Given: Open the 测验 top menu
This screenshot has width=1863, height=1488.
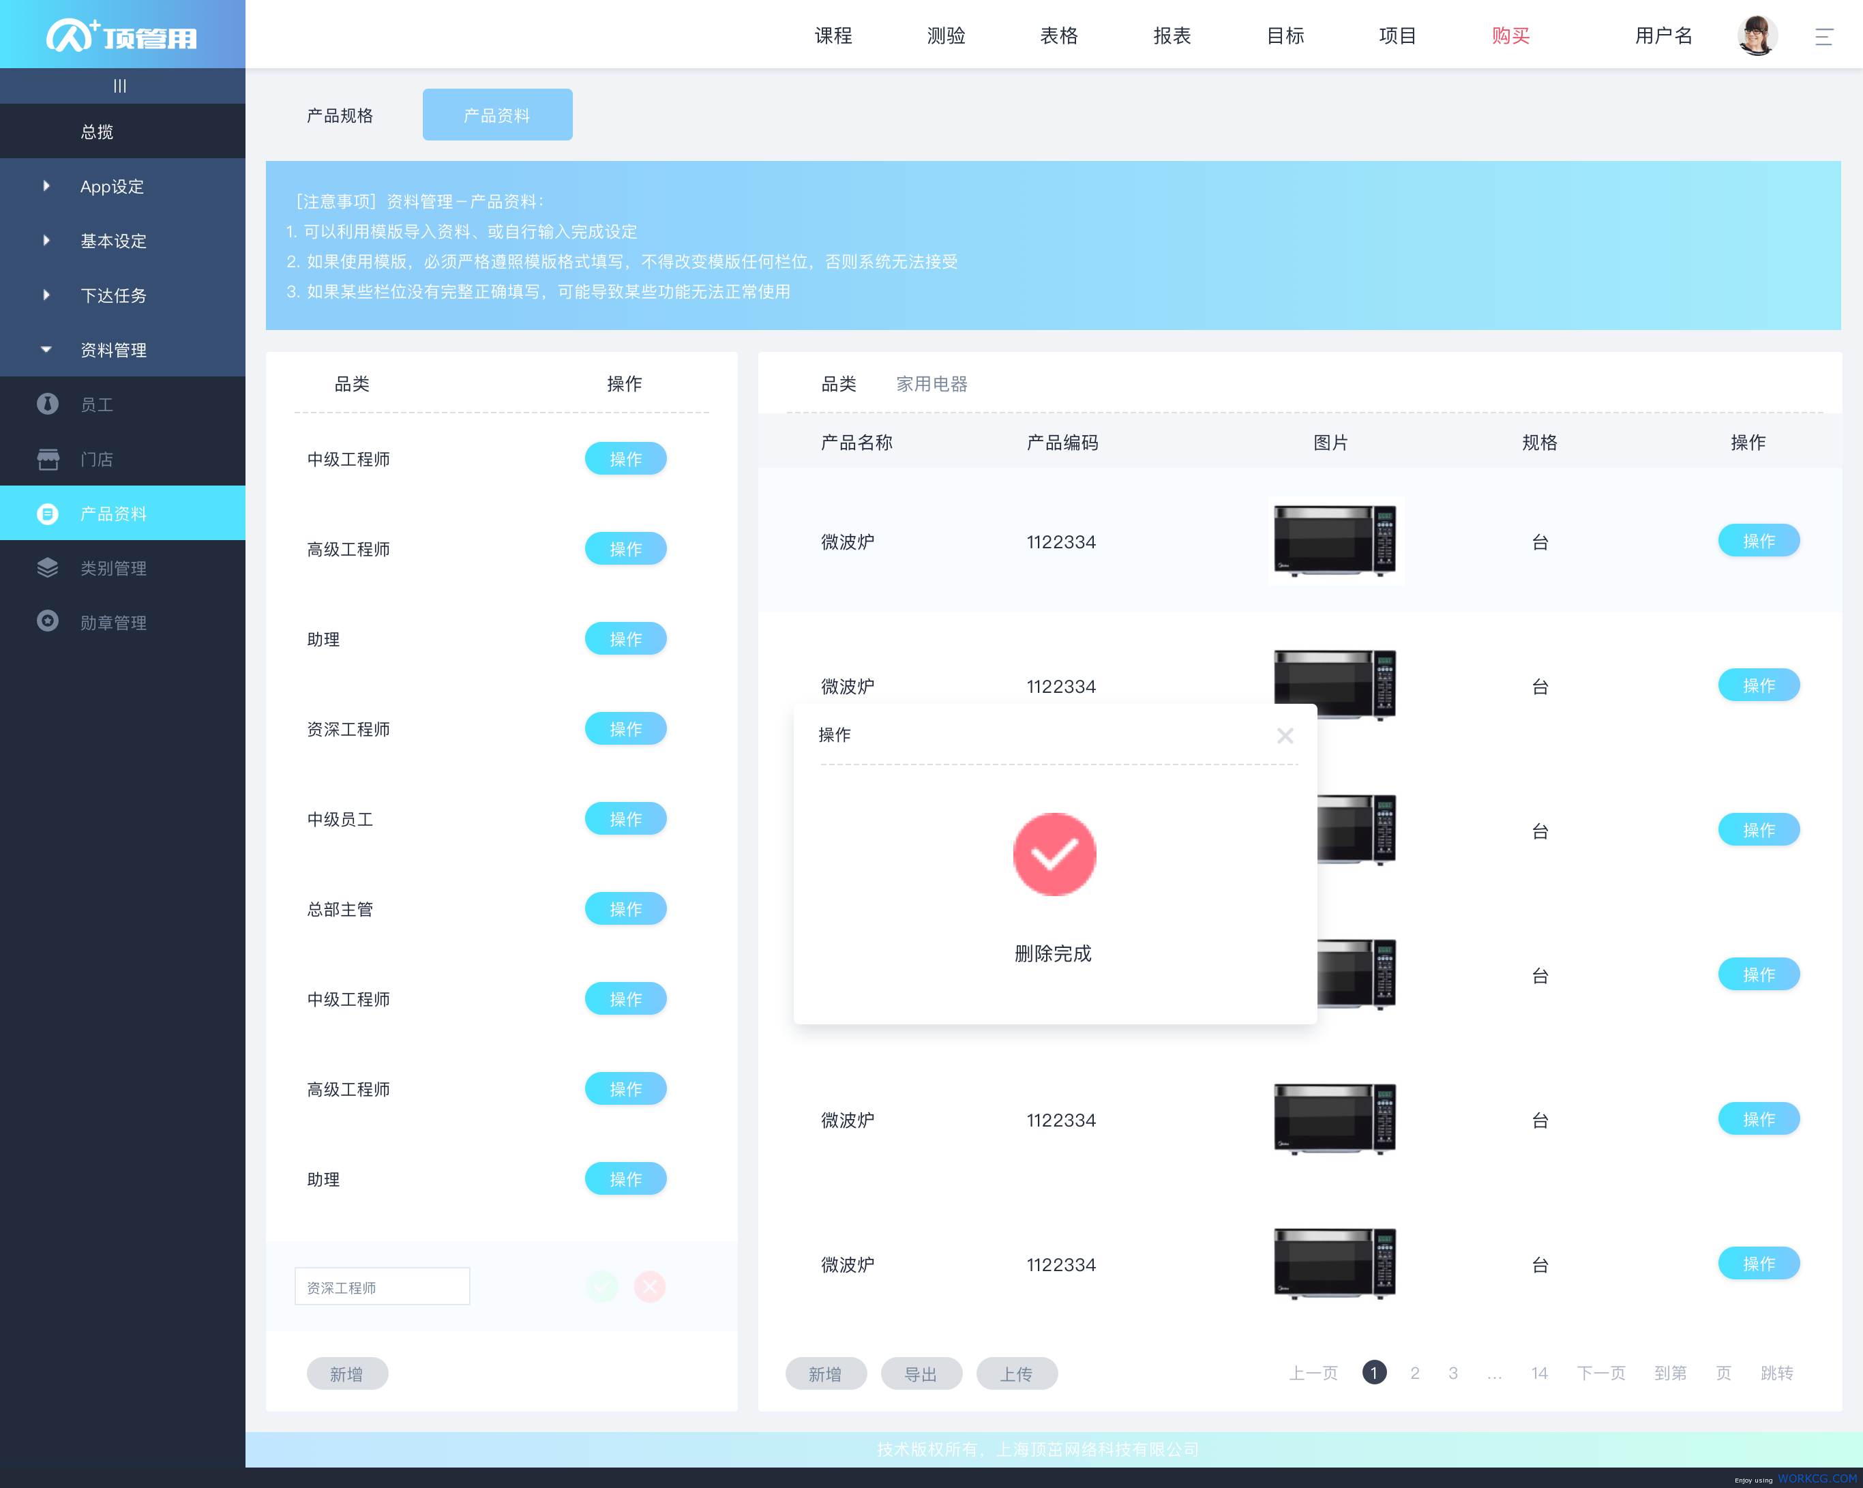Looking at the screenshot, I should coord(947,35).
